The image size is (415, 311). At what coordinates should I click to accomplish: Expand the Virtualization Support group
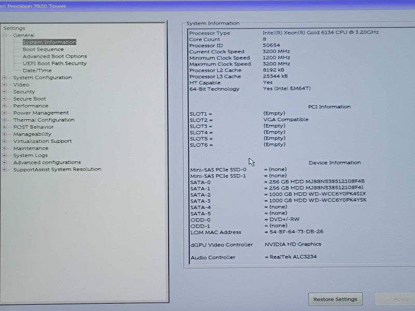(5, 141)
